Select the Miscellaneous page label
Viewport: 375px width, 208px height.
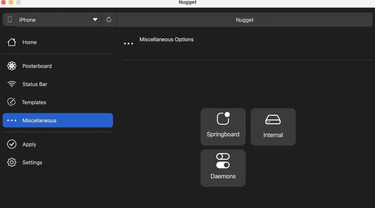point(40,120)
